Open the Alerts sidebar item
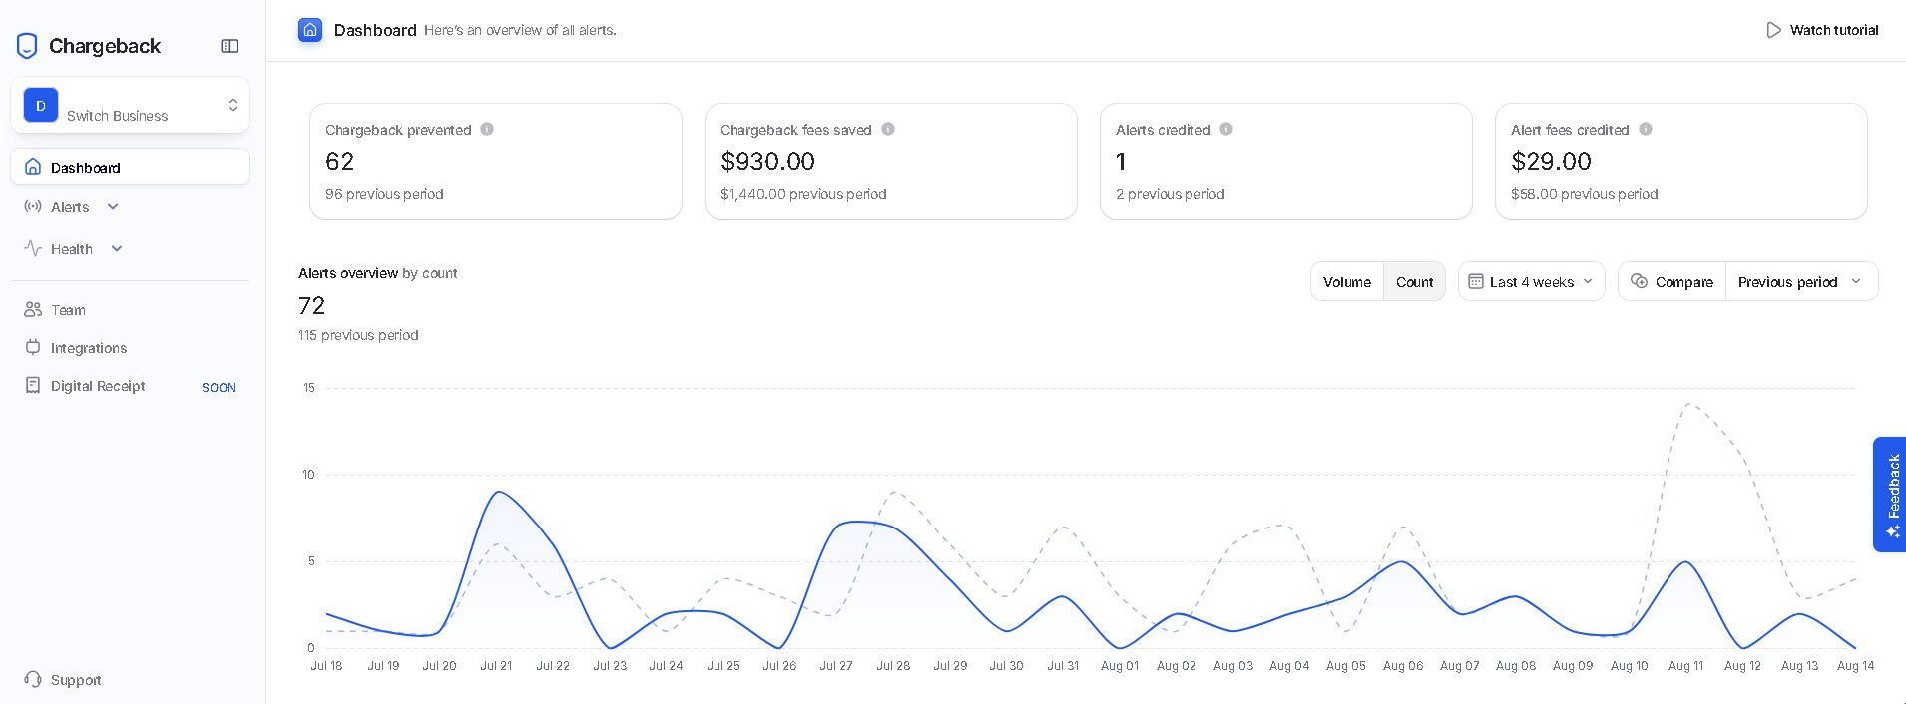Image resolution: width=1906 pixels, height=704 pixels. click(x=70, y=207)
